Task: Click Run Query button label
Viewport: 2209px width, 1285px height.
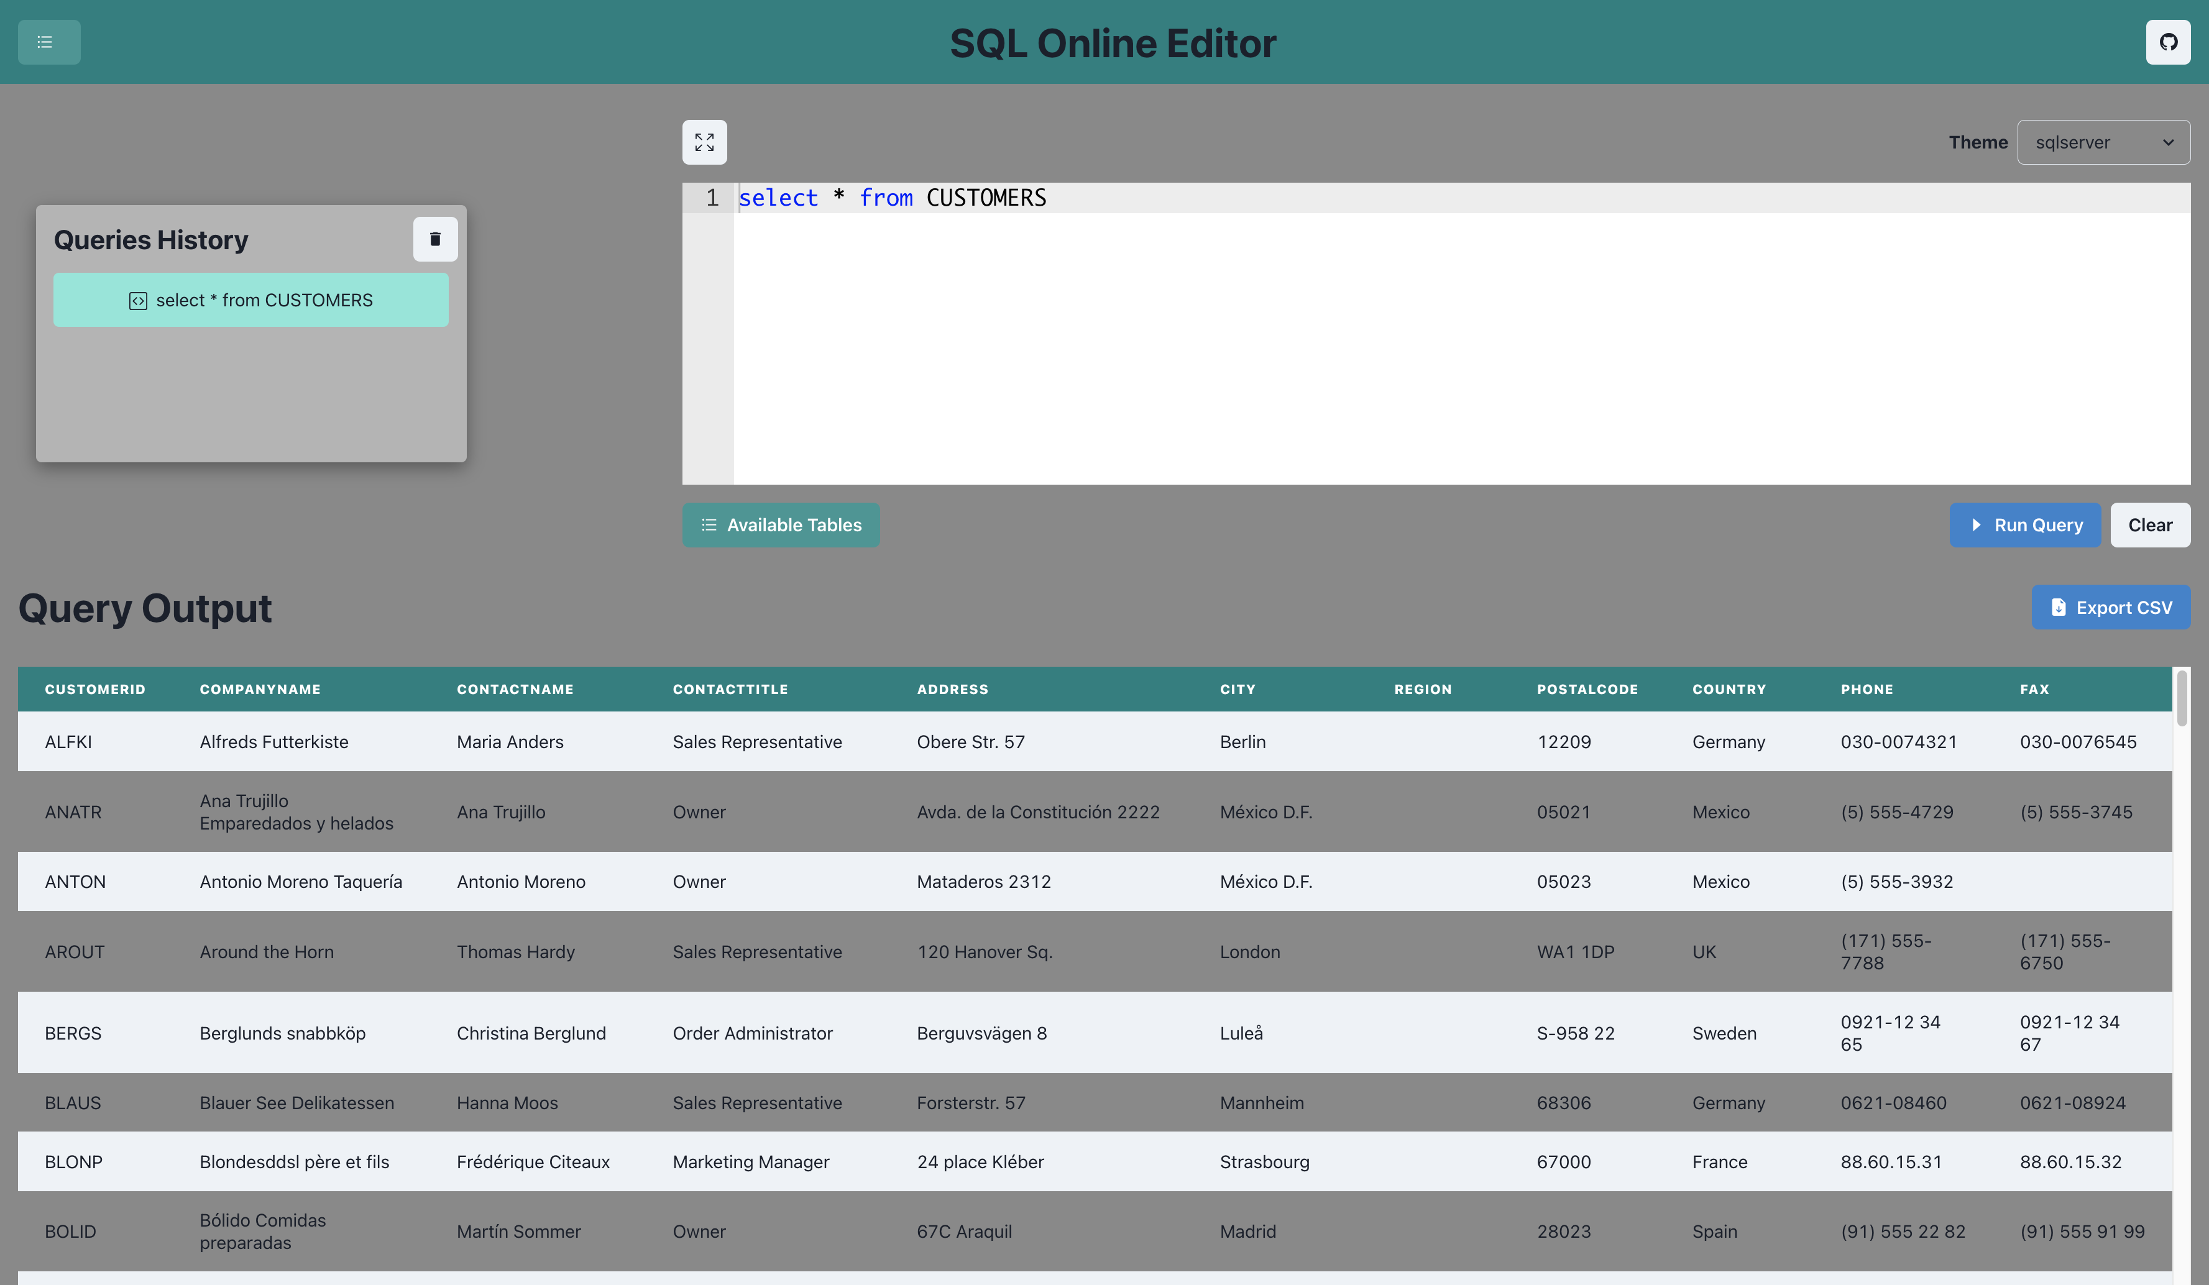Action: [x=2038, y=525]
